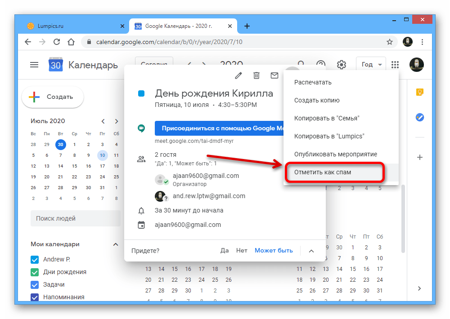Viewport: 450px width, 319px height.
Task: Choose Создать копию menu item
Action: coord(341,100)
